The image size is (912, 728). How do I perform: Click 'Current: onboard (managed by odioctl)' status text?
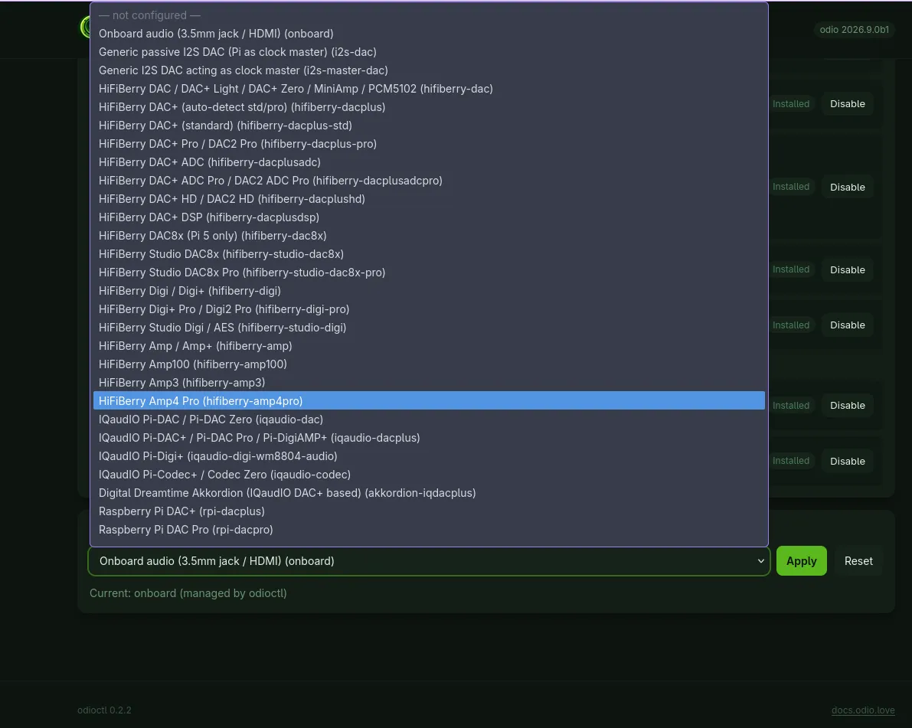188,593
